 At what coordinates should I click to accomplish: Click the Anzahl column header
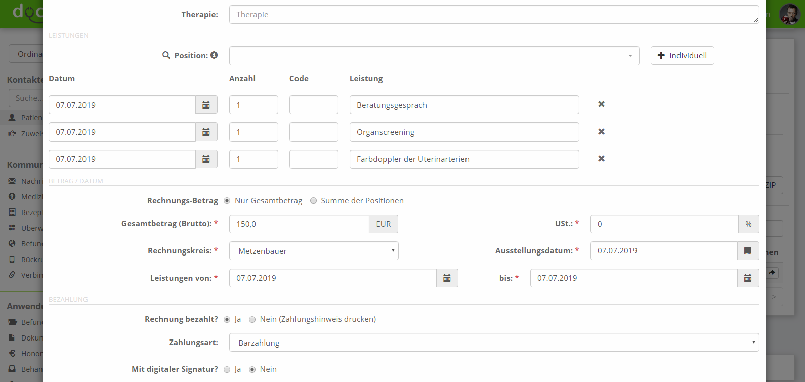(x=242, y=79)
